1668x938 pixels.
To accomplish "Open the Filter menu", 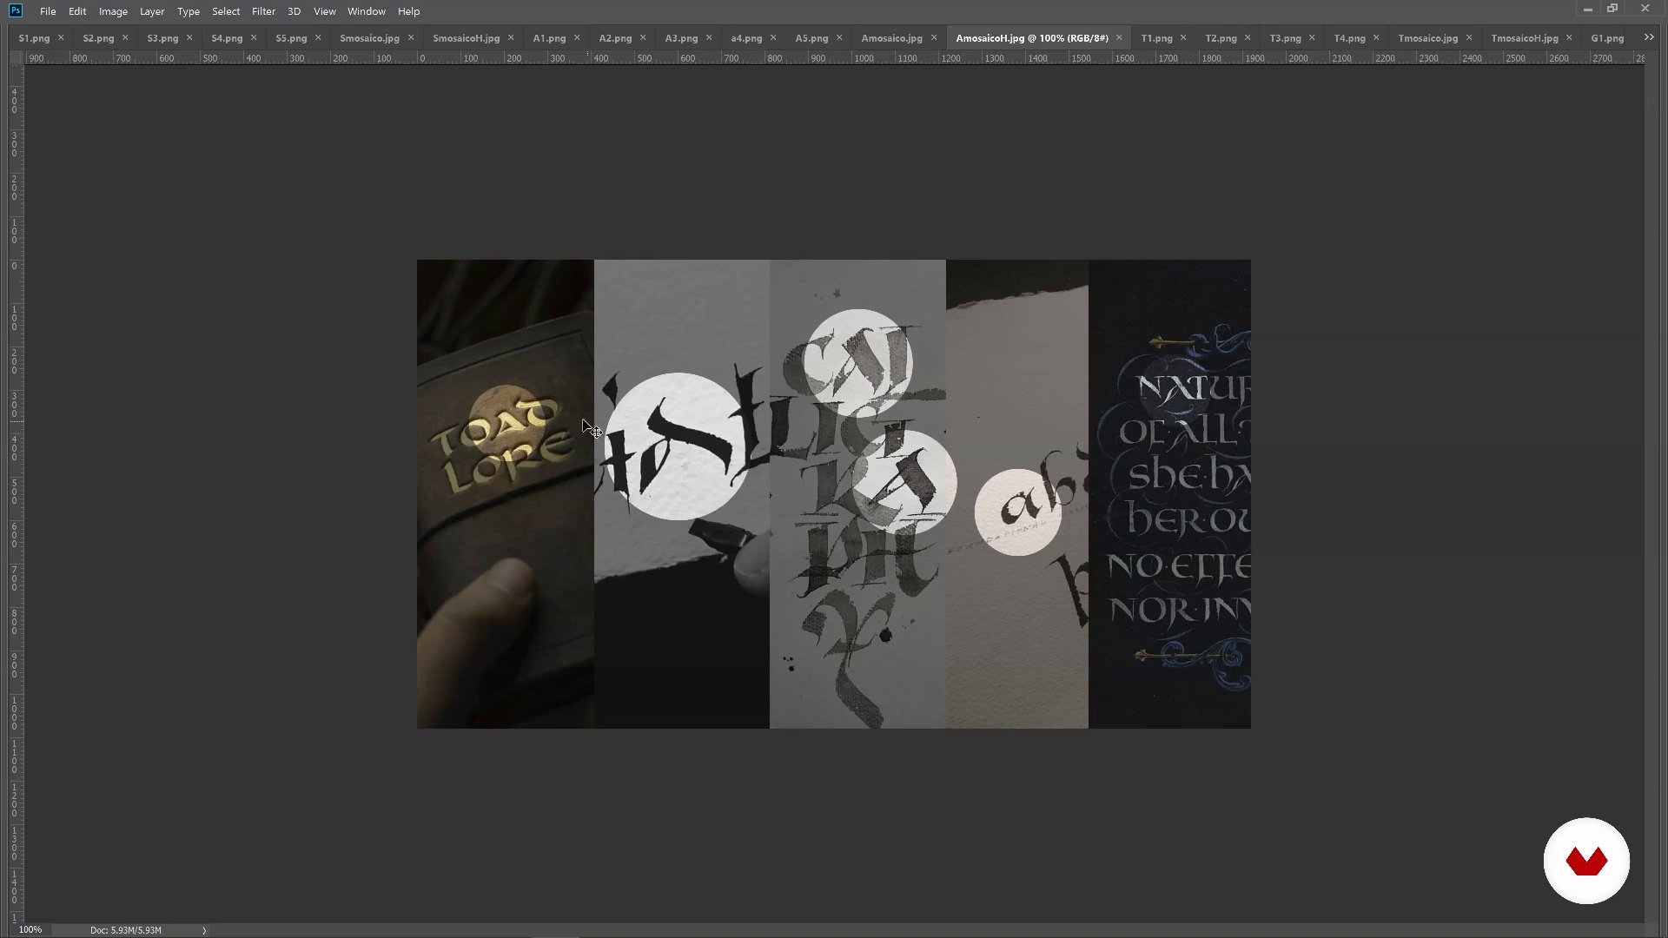I will 263,11.
